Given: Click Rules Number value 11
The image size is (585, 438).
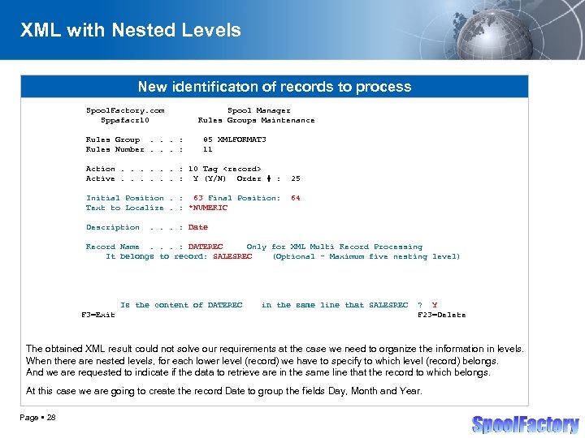Looking at the screenshot, I should [x=208, y=149].
